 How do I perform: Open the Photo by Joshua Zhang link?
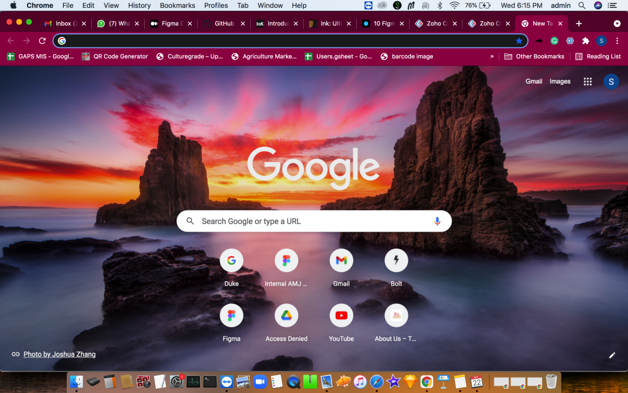click(x=59, y=354)
